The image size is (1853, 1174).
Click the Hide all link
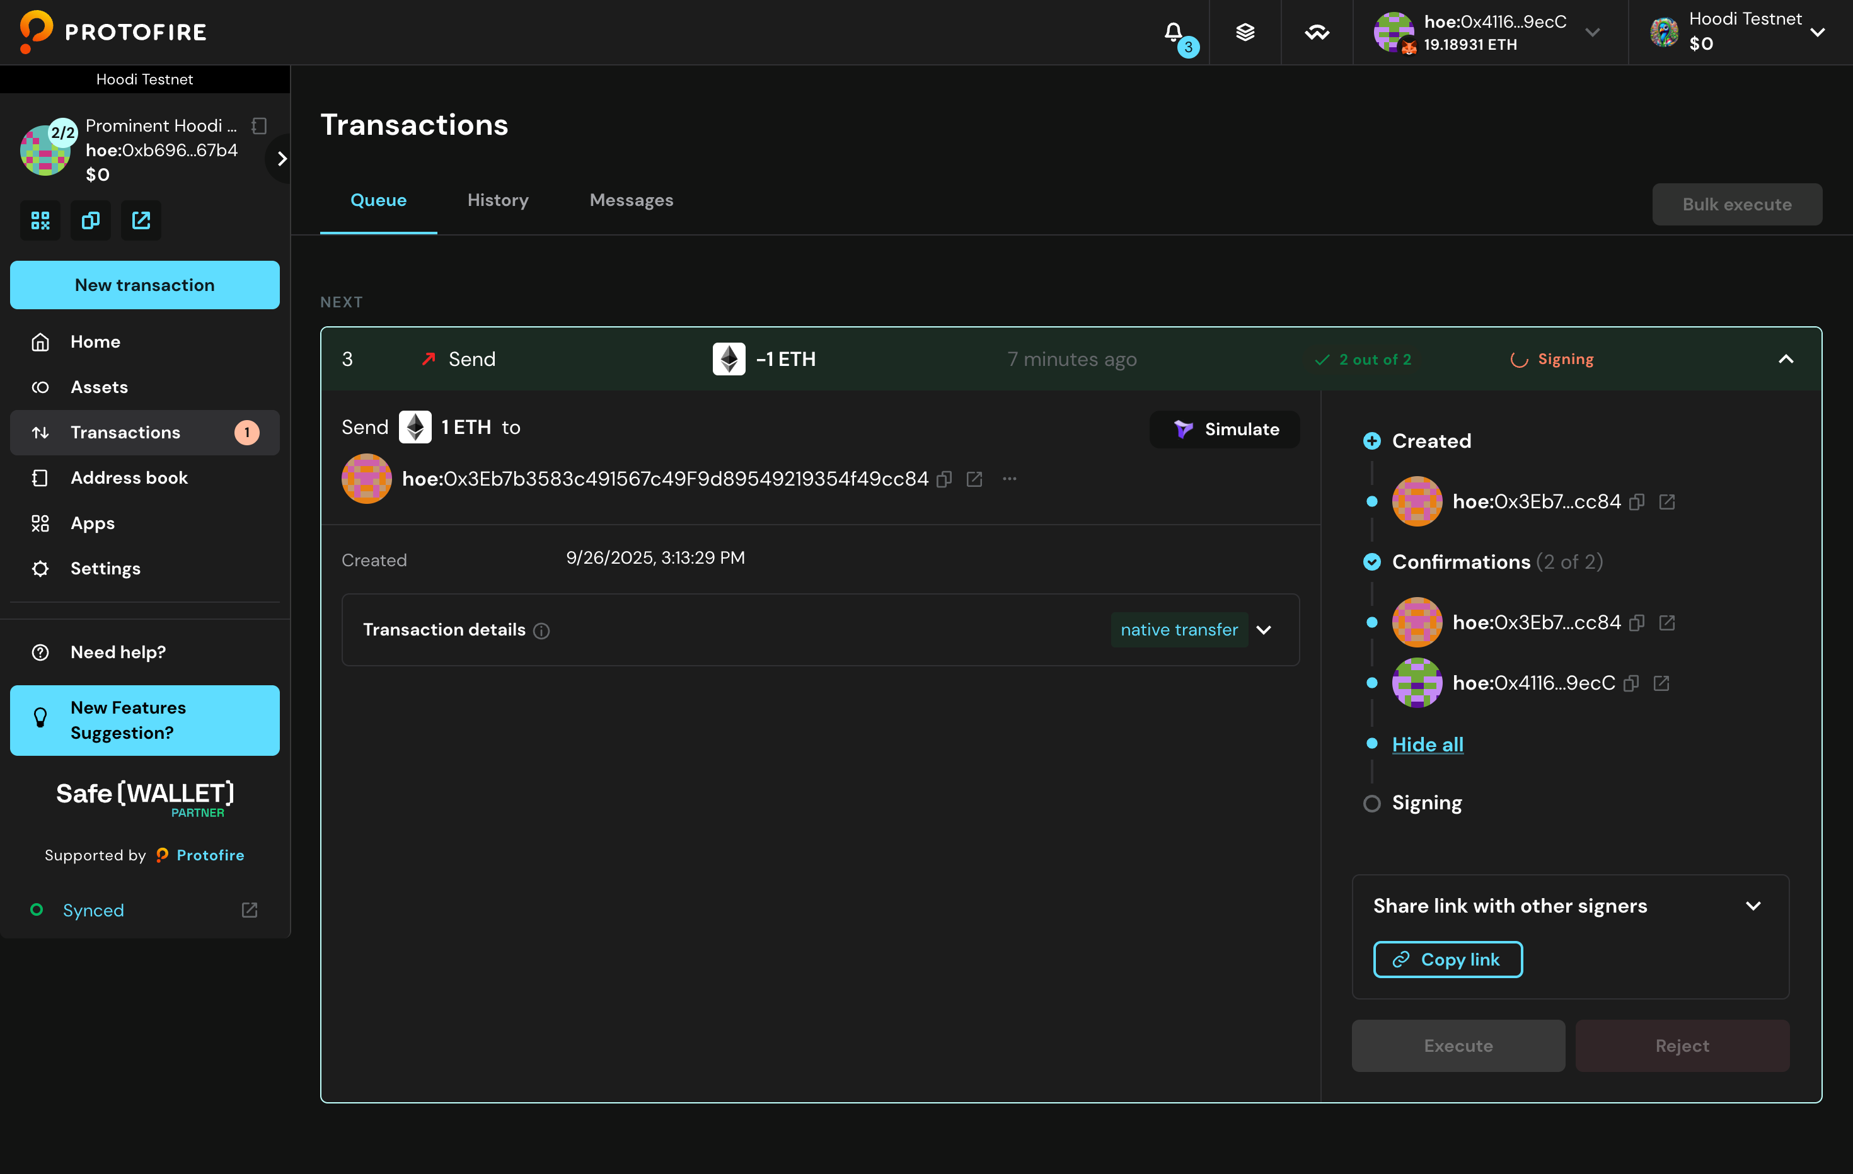pos(1428,744)
